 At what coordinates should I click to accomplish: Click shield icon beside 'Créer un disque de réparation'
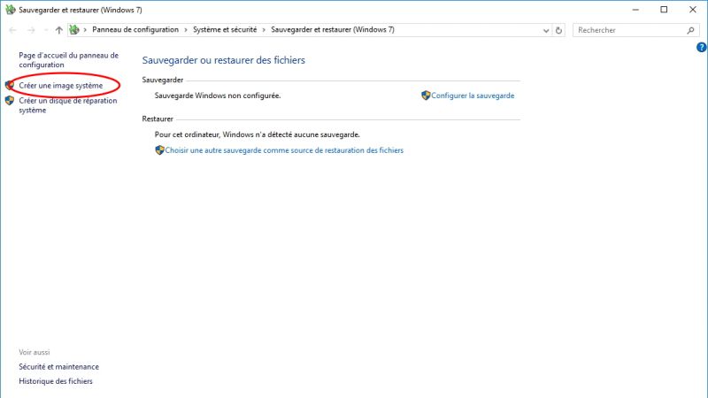coord(10,100)
